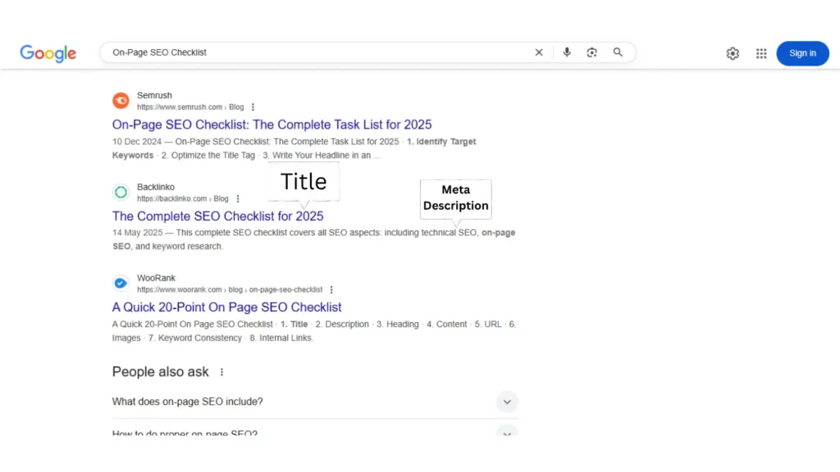Open options next to People also ask
This screenshot has width=840, height=472.
pyautogui.click(x=221, y=372)
